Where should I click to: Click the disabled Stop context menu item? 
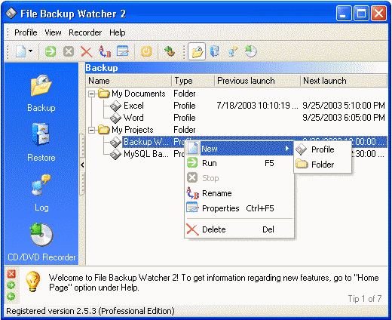click(x=239, y=178)
